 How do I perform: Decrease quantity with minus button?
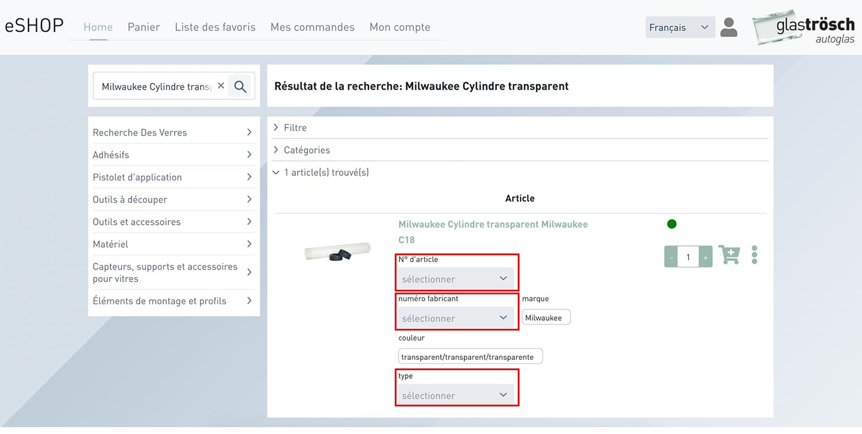(x=671, y=257)
